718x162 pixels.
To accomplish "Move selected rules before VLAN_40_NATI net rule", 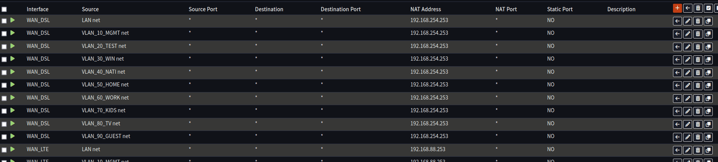I will click(677, 73).
